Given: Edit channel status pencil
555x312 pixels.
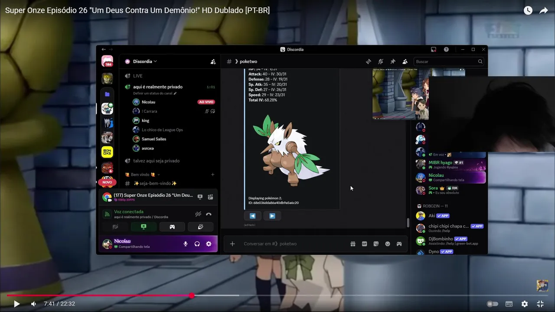Looking at the screenshot, I should 175,93.
